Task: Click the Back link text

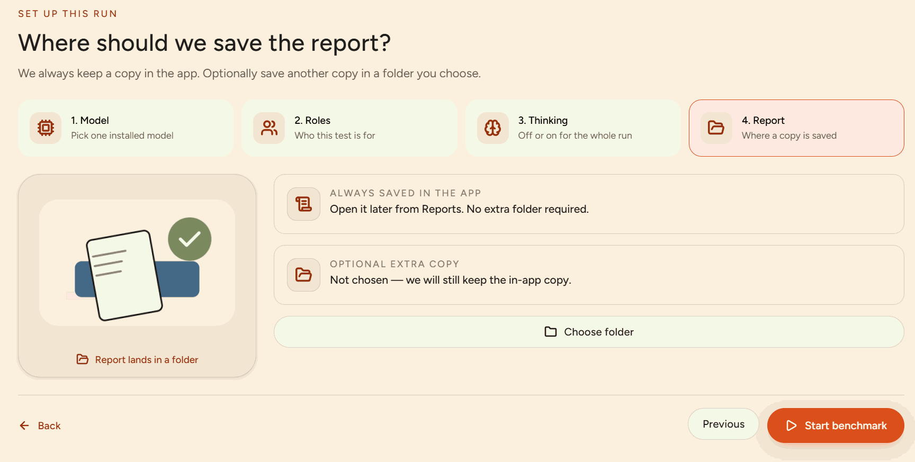Action: (49, 426)
